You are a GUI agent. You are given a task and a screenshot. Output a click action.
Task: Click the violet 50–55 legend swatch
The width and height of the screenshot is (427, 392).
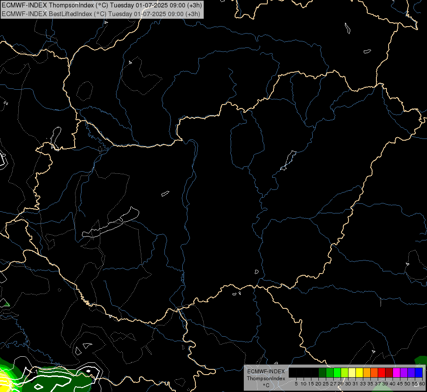[x=411, y=372]
